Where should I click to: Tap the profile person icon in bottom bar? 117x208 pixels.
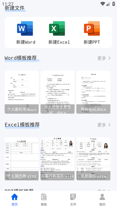(x=102, y=197)
